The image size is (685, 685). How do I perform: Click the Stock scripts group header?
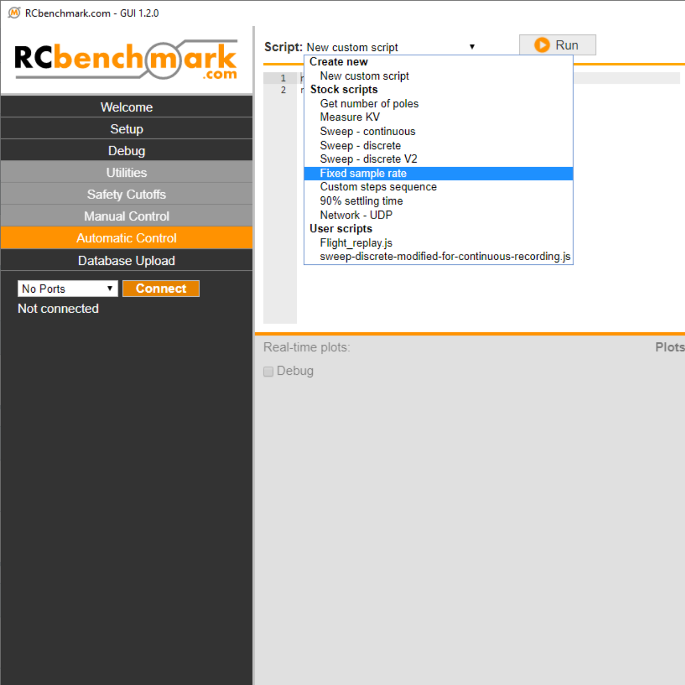point(344,89)
